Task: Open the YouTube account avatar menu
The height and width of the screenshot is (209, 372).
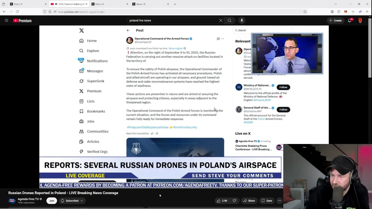Action: 360,20
